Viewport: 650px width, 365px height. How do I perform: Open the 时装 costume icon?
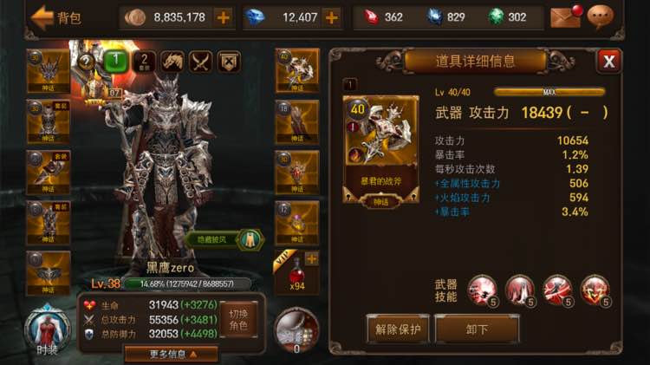coord(47,330)
